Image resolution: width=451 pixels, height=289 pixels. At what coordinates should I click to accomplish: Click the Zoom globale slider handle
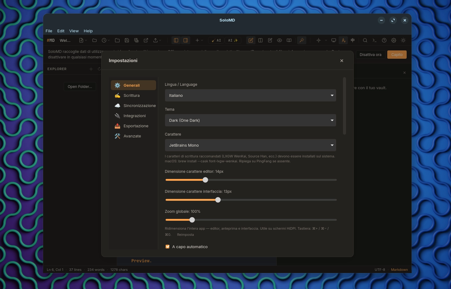click(192, 220)
